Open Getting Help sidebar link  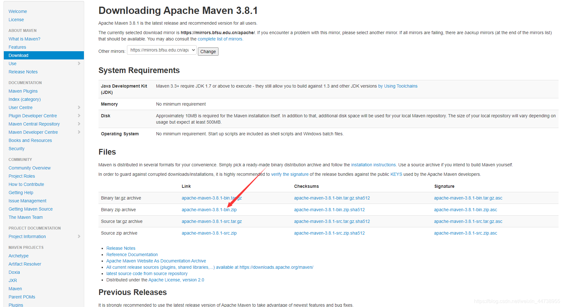pos(21,193)
